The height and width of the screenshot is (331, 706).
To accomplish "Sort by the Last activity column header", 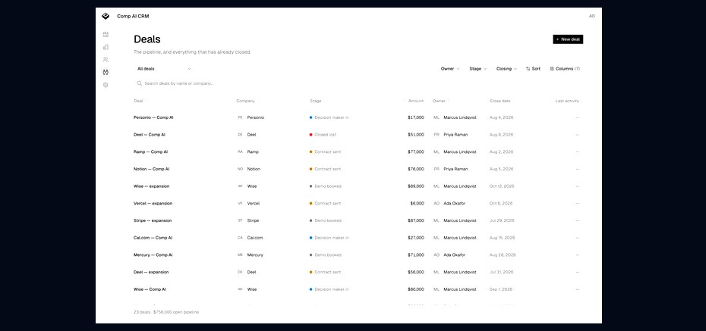I will [567, 101].
